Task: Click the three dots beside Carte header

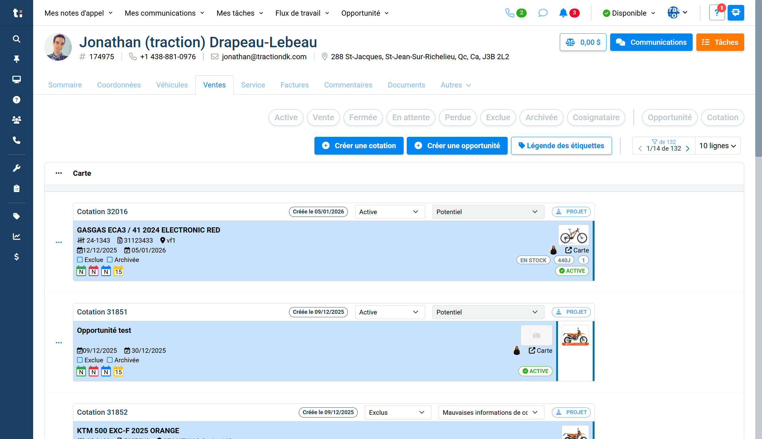Action: click(x=59, y=173)
